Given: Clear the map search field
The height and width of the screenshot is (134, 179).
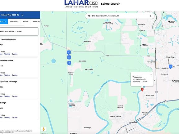Looking at the screenshot, I should (x=150, y=16).
